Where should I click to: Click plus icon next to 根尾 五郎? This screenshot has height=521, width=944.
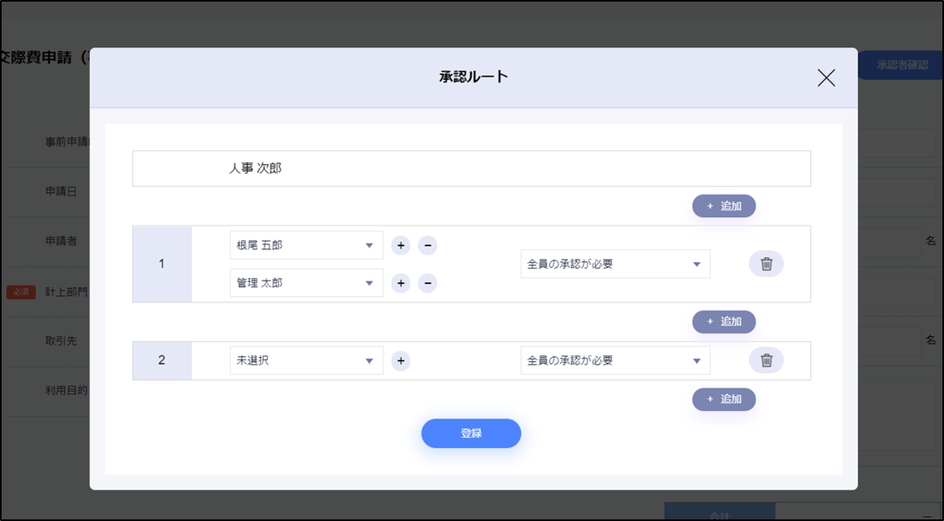(400, 245)
